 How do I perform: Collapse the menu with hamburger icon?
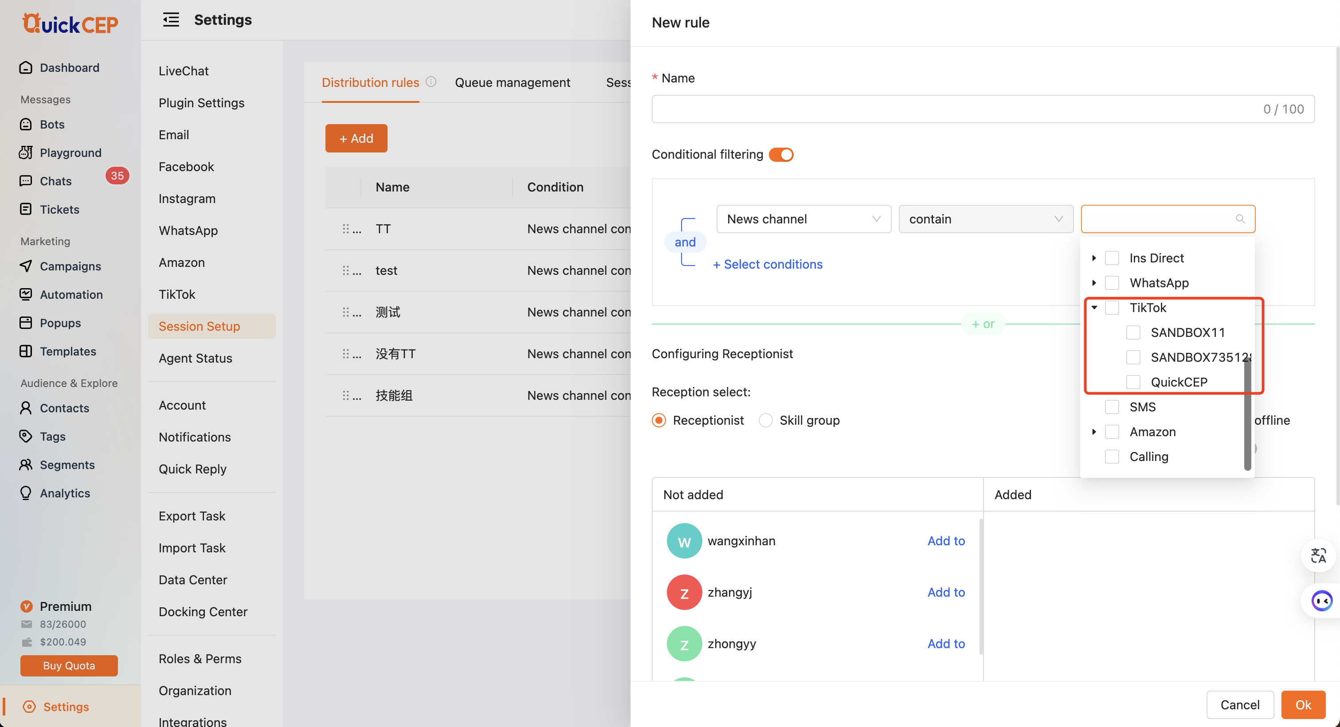[x=171, y=20]
